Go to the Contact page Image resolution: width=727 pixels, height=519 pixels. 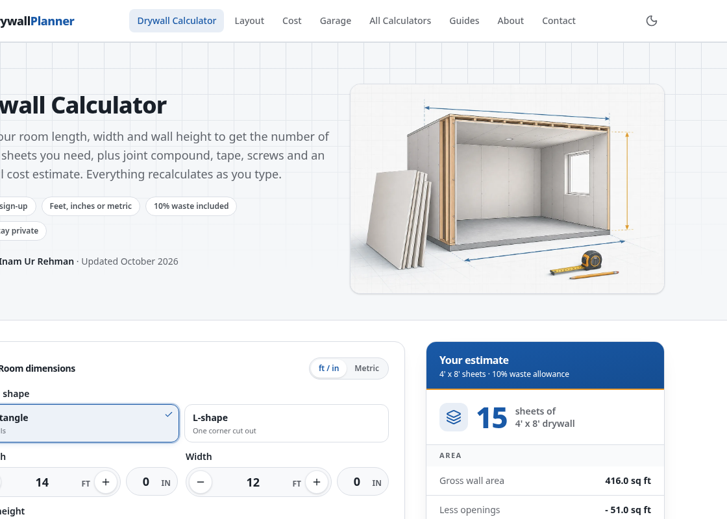click(559, 21)
